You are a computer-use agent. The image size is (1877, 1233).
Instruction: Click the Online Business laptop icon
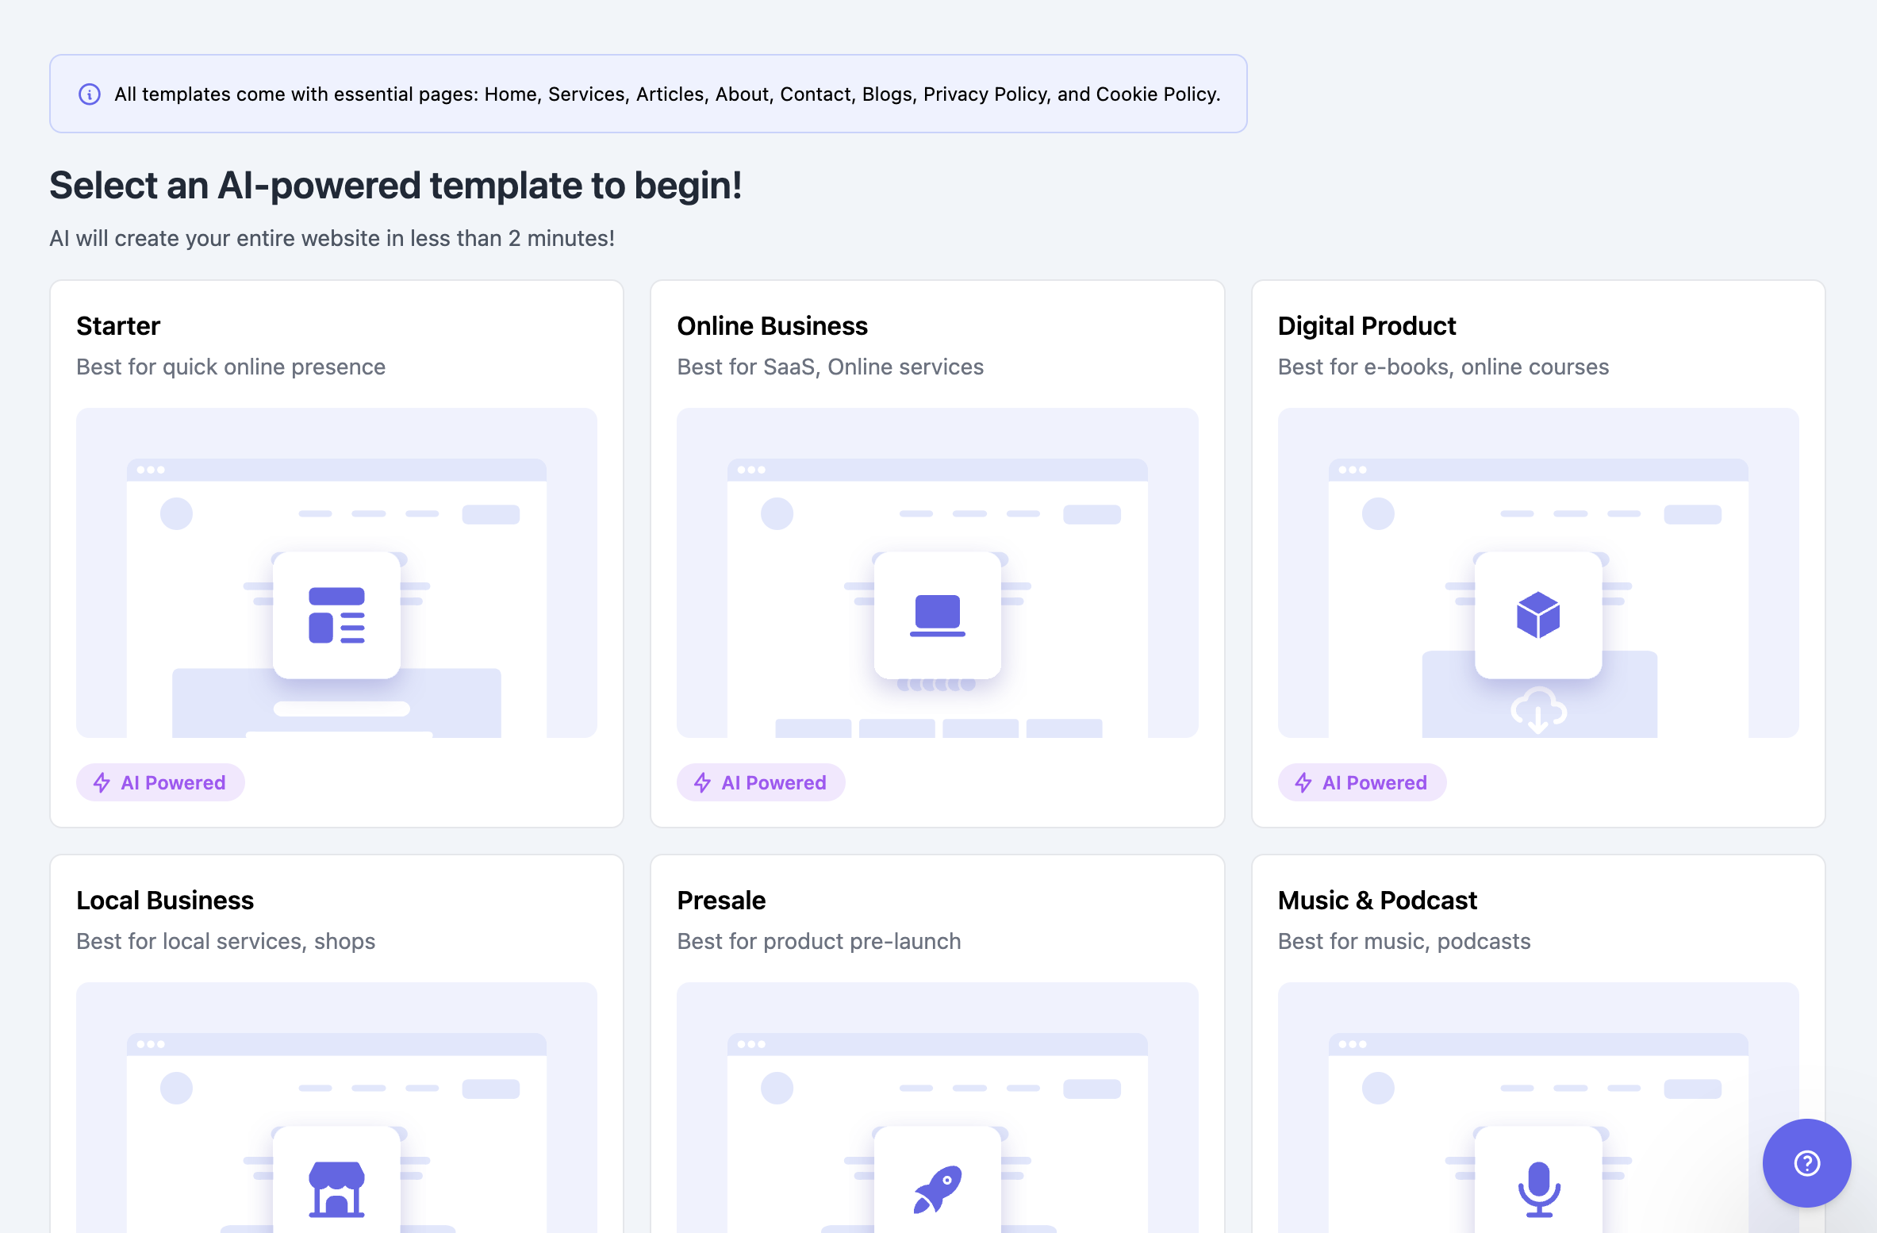[937, 615]
